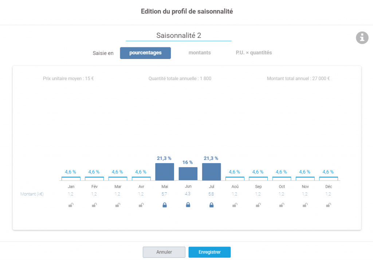Viewport: 373px width, 260px height.
Task: Click the Sep month label
Action: click(258, 186)
